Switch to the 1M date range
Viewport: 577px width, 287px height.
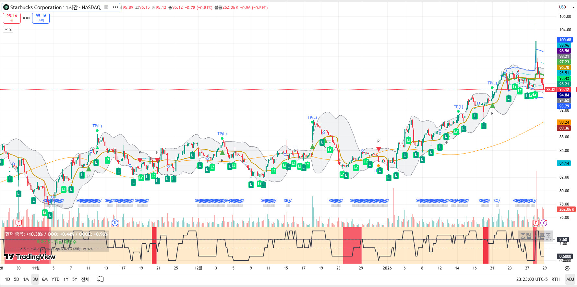[x=26, y=279]
